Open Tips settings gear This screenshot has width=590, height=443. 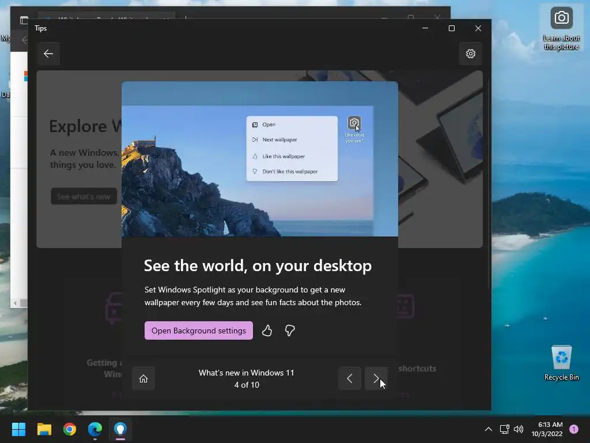(470, 54)
